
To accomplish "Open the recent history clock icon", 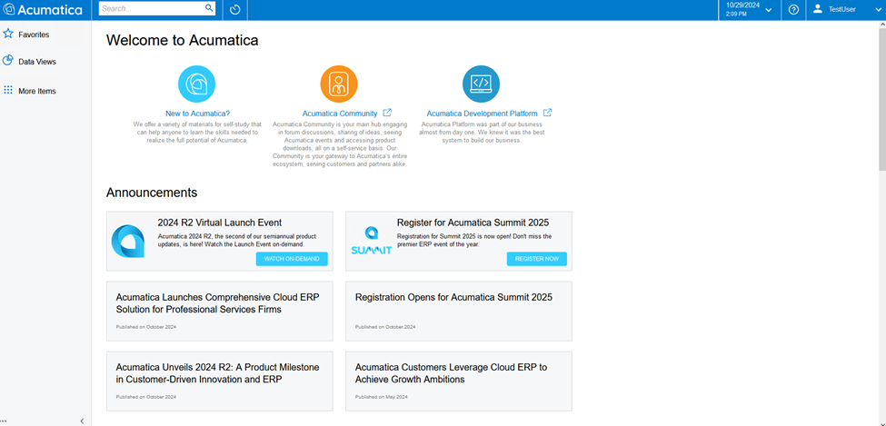I will [x=235, y=10].
